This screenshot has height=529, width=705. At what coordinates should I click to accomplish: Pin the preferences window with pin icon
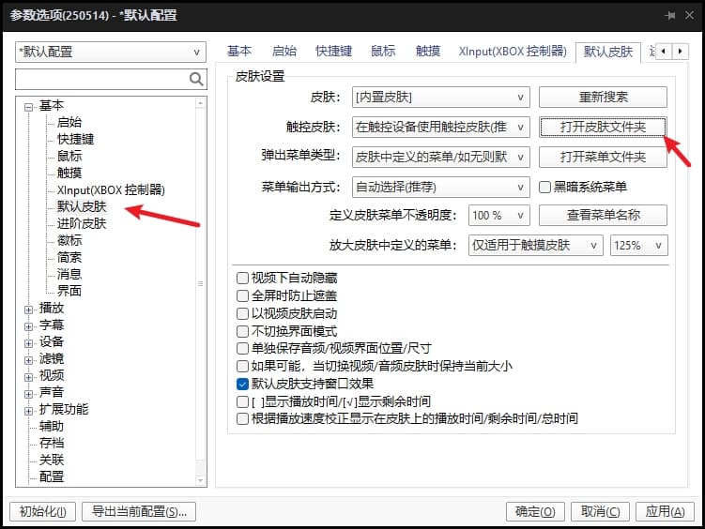coord(670,16)
